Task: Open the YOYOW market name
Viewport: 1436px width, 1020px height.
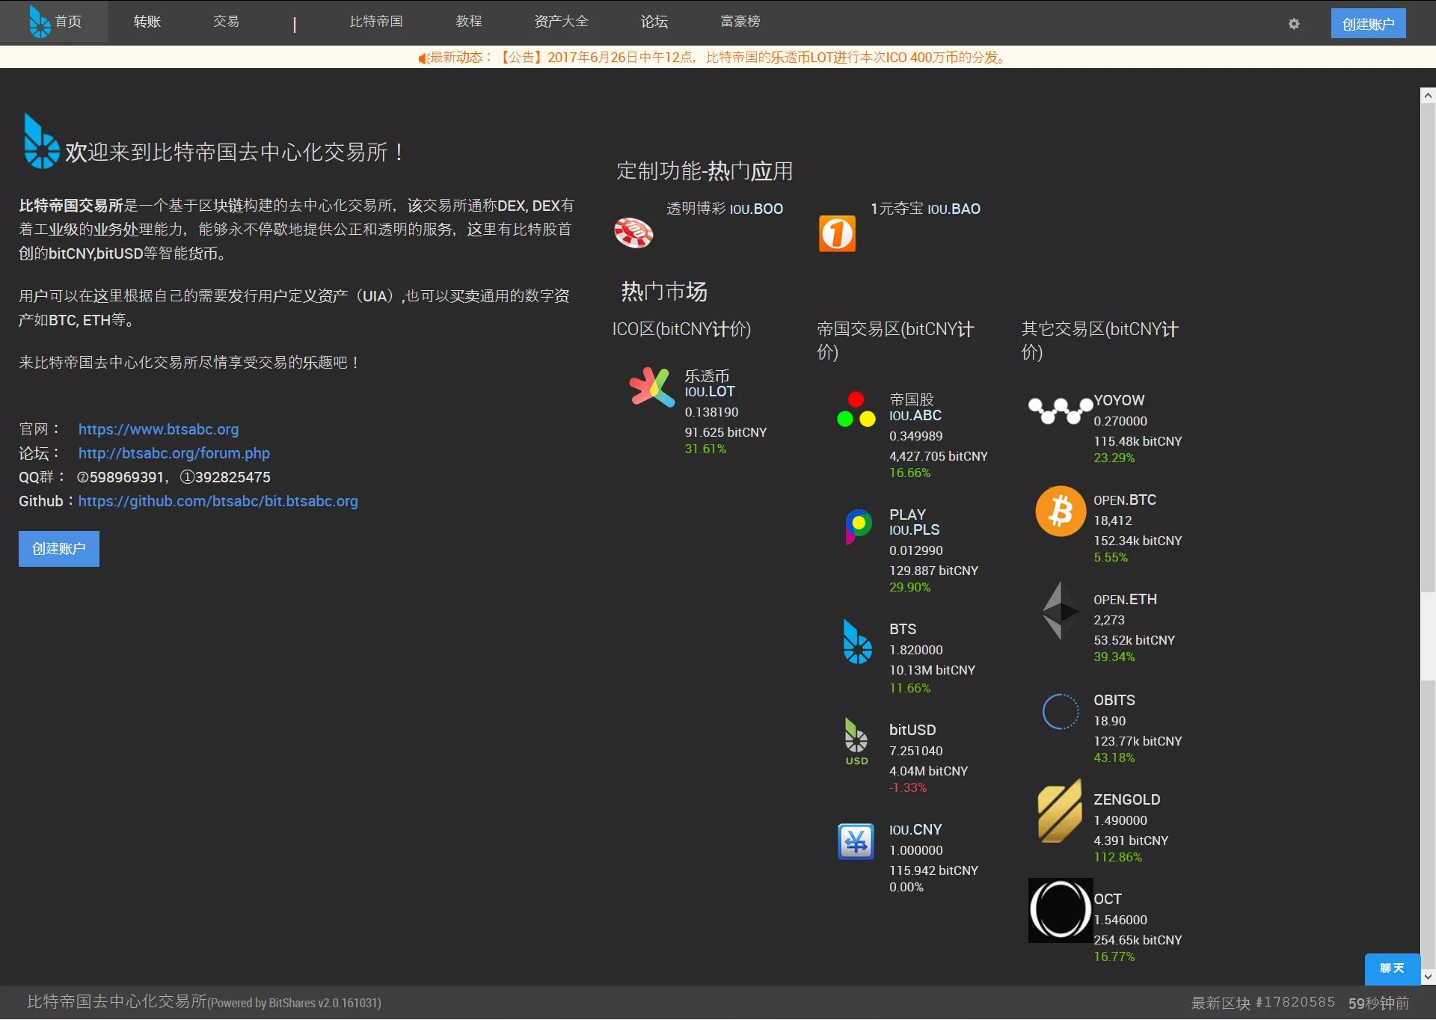Action: (x=1119, y=401)
